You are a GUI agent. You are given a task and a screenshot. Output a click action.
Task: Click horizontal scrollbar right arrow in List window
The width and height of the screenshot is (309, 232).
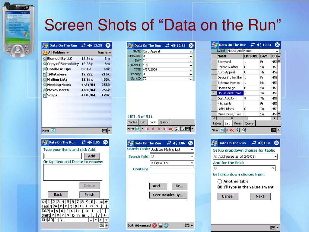(274, 118)
